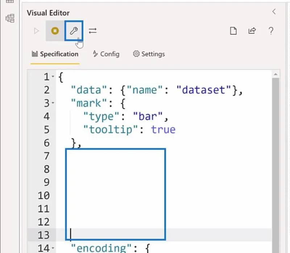The image size is (290, 253).
Task: Collapse the mark block fold on line 3
Action: (x=53, y=103)
